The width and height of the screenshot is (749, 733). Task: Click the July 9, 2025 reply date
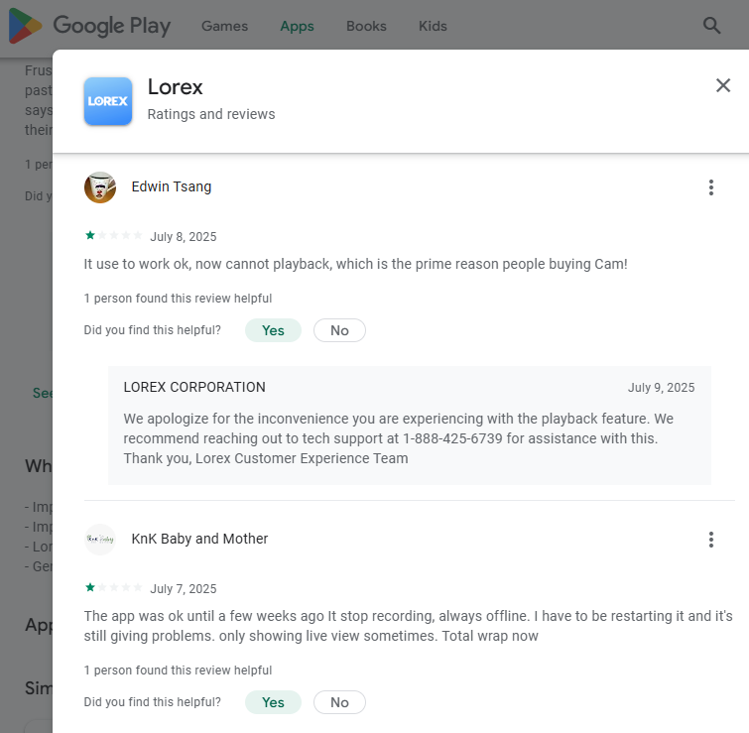coord(661,388)
